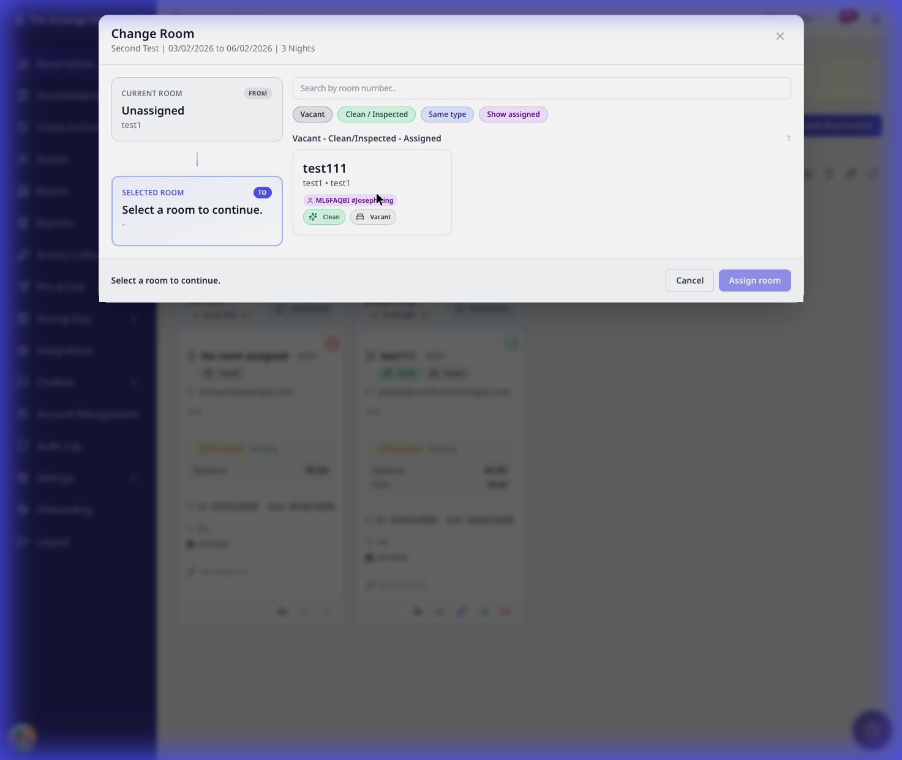Click the Audit Log icon in the sidebar
The width and height of the screenshot is (902, 760).
[23, 446]
